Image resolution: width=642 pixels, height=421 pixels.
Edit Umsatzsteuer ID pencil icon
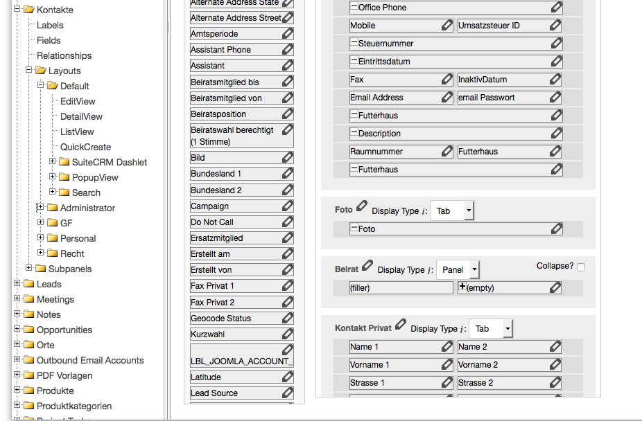click(x=555, y=25)
